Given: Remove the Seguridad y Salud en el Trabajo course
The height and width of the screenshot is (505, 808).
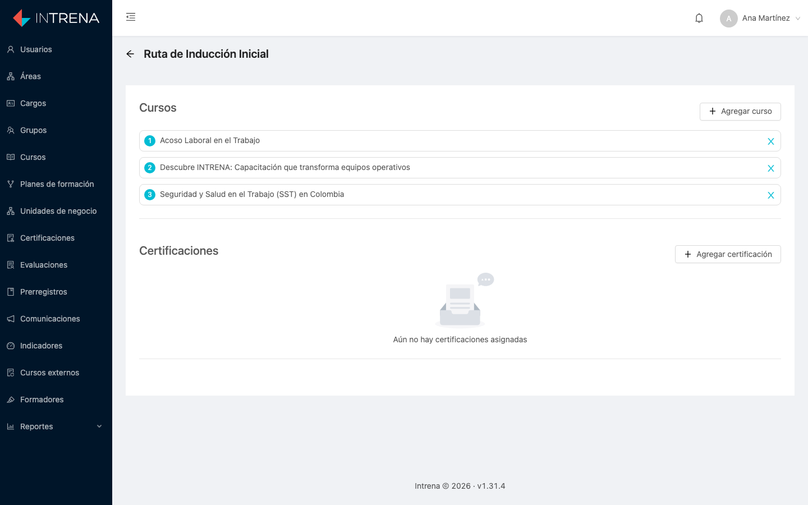Looking at the screenshot, I should pyautogui.click(x=771, y=195).
